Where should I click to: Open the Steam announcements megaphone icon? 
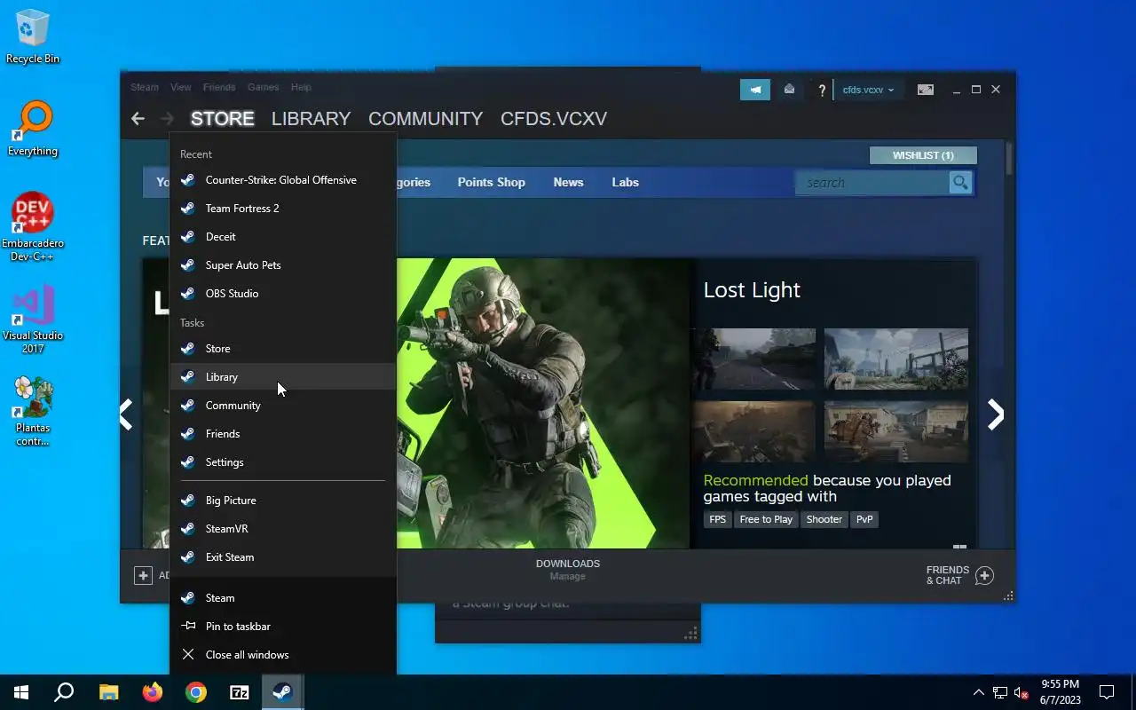point(755,90)
